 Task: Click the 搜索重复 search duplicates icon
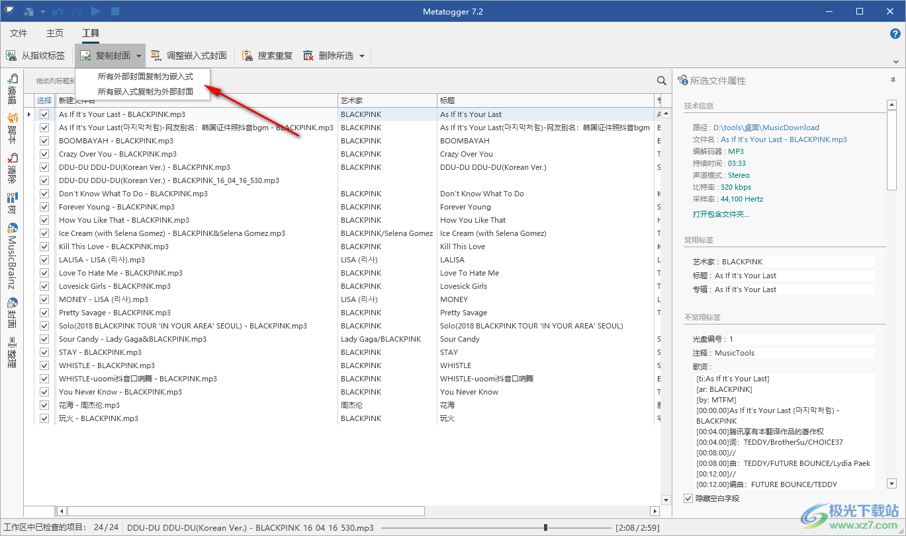pos(248,56)
